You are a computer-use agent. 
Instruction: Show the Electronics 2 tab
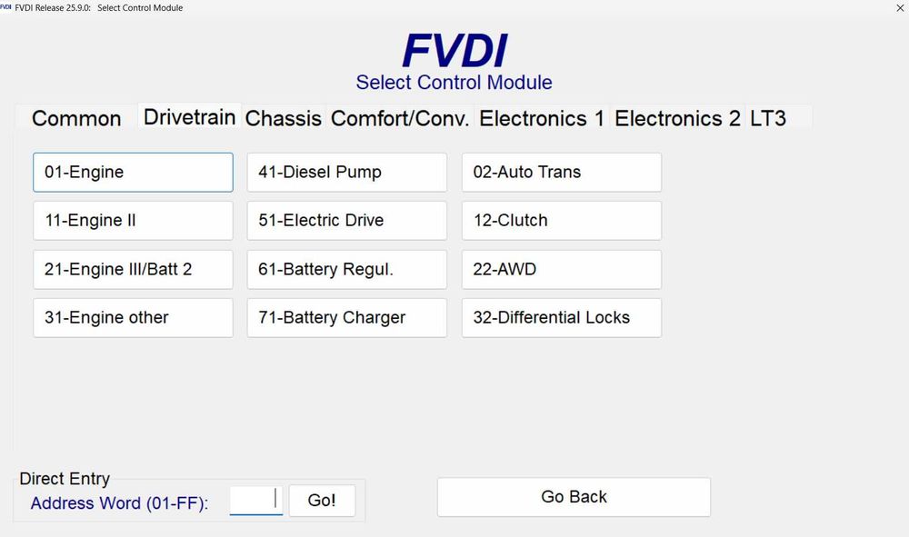[x=677, y=119]
